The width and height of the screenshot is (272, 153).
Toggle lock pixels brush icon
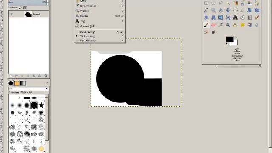click(x=20, y=8)
